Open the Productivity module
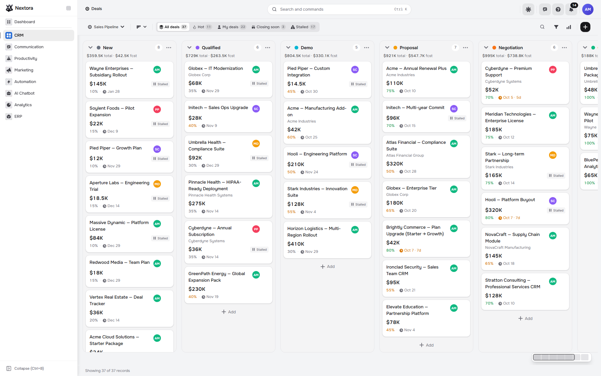Screen dimensions: 601x376 click(x=39, y=59)
